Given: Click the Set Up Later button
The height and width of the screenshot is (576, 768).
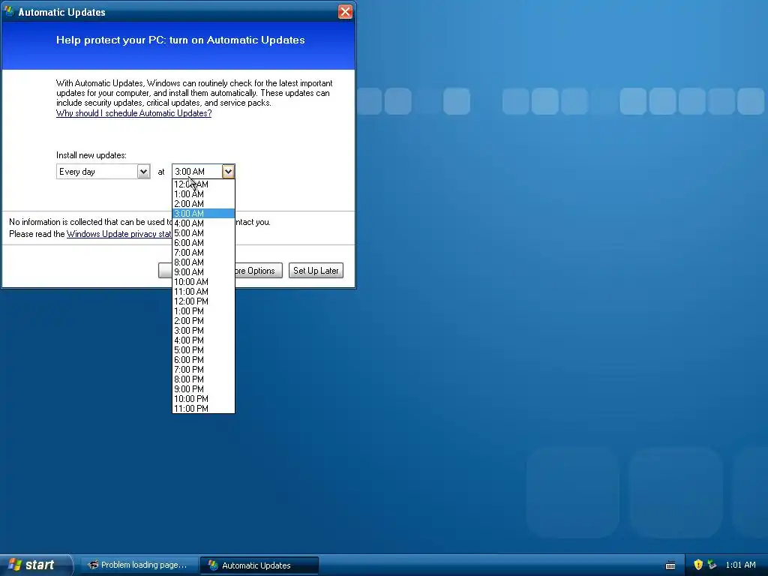Looking at the screenshot, I should pyautogui.click(x=316, y=270).
